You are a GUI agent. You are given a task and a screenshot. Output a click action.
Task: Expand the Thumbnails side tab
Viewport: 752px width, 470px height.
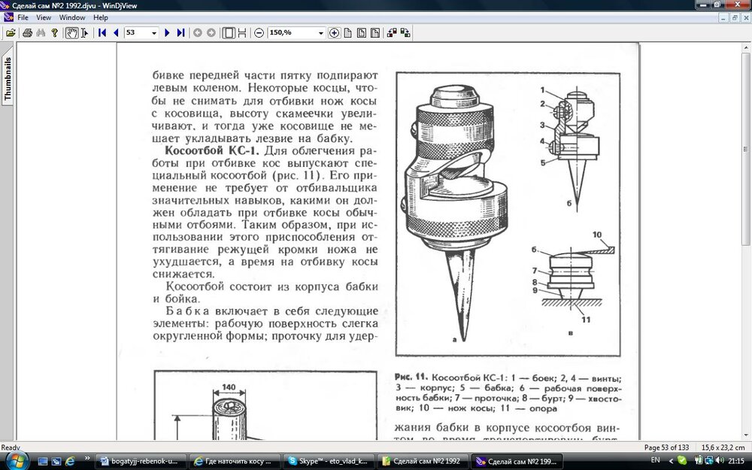pos(8,79)
